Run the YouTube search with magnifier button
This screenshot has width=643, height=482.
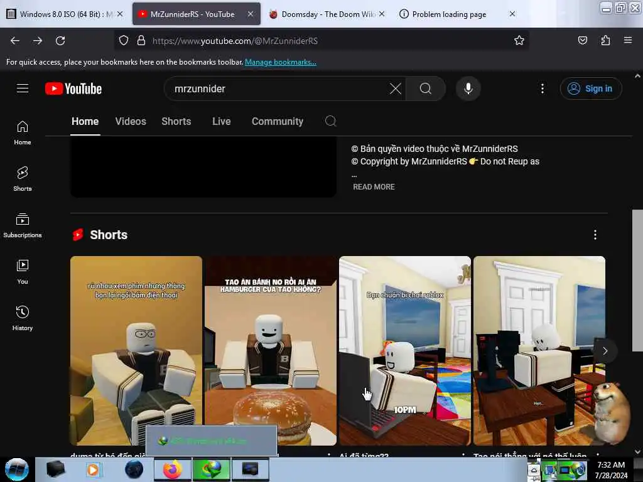coord(426,88)
